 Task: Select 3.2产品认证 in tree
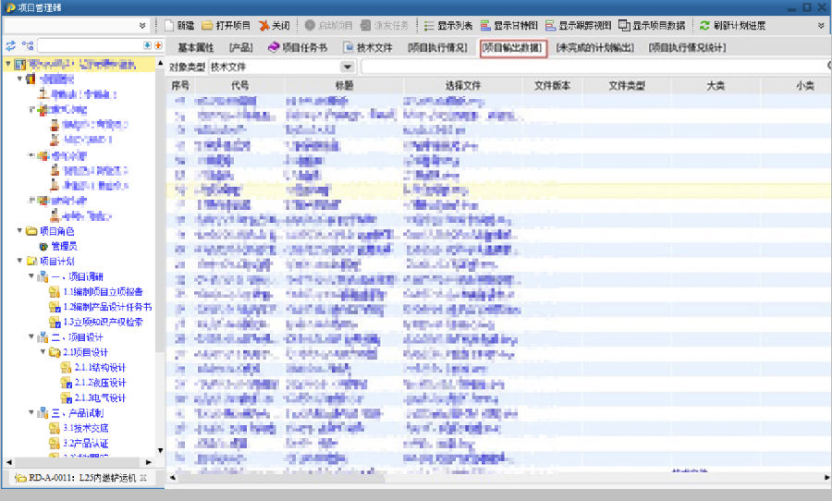(x=85, y=443)
